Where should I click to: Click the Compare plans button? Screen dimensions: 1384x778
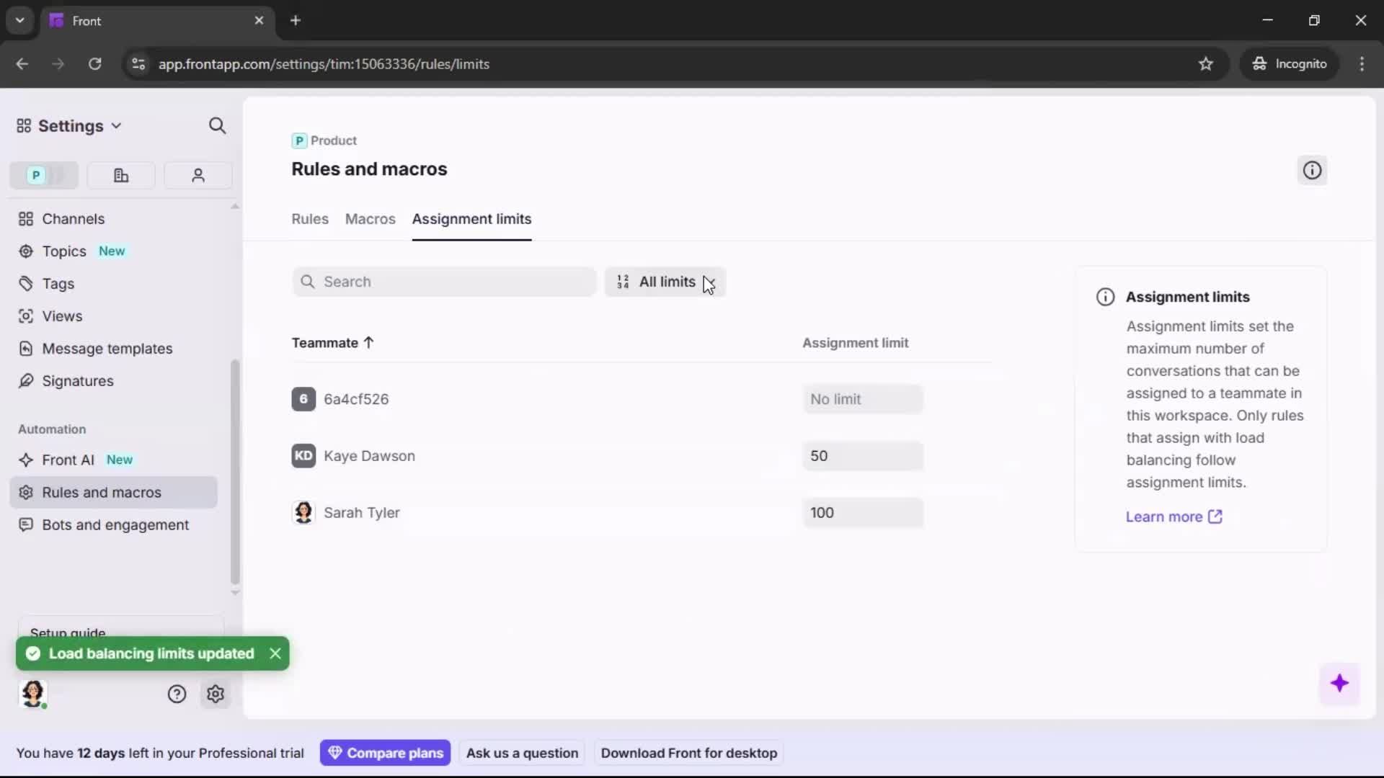385,752
